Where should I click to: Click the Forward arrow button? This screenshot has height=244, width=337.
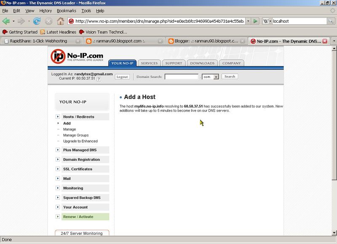coord(21,21)
